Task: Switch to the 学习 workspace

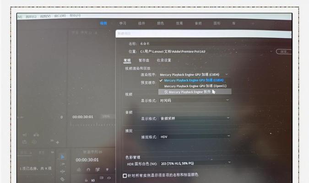Action: pyautogui.click(x=123, y=23)
